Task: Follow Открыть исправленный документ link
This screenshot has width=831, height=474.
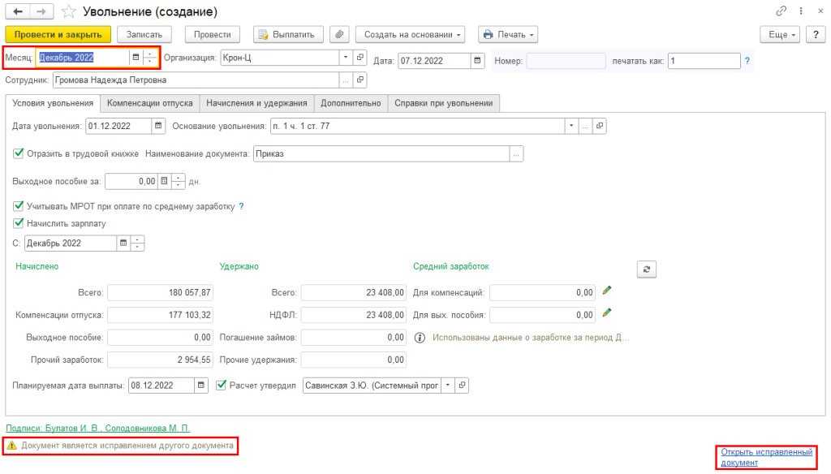Action: point(766,457)
